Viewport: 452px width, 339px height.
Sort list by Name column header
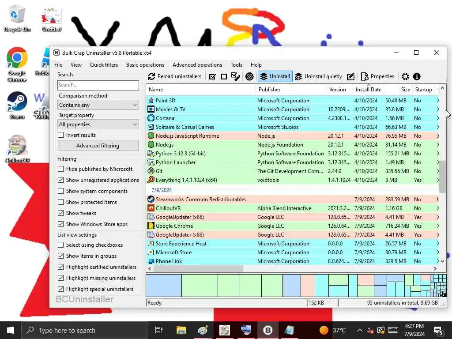(201, 89)
